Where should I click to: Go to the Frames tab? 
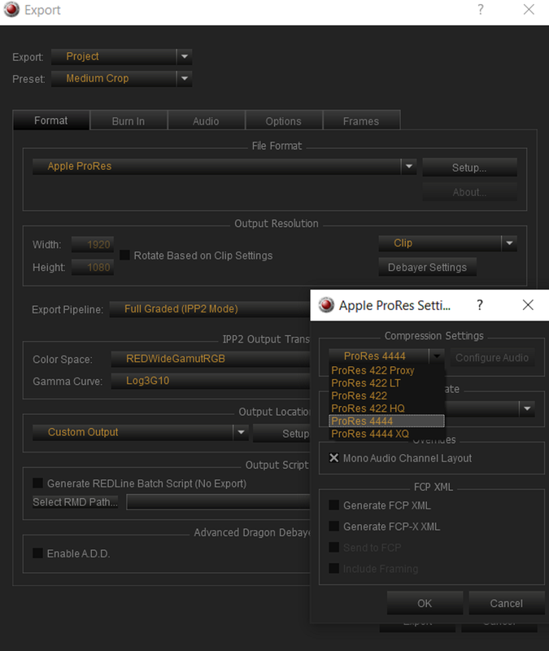pos(361,120)
